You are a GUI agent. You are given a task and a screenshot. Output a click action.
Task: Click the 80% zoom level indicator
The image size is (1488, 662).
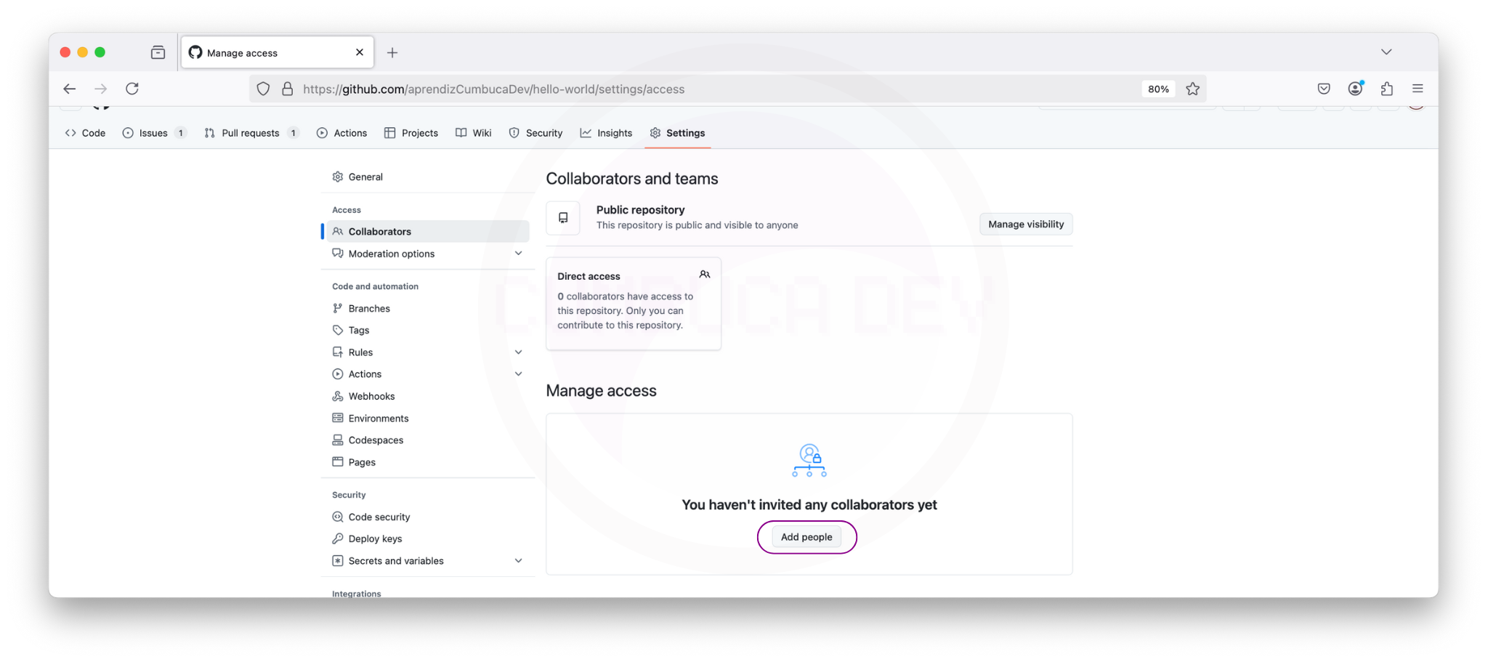tap(1158, 89)
